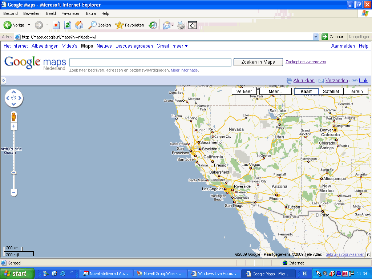The height and width of the screenshot is (279, 372).
Task: Click the Aanmelden sign-in link
Action: 343,46
